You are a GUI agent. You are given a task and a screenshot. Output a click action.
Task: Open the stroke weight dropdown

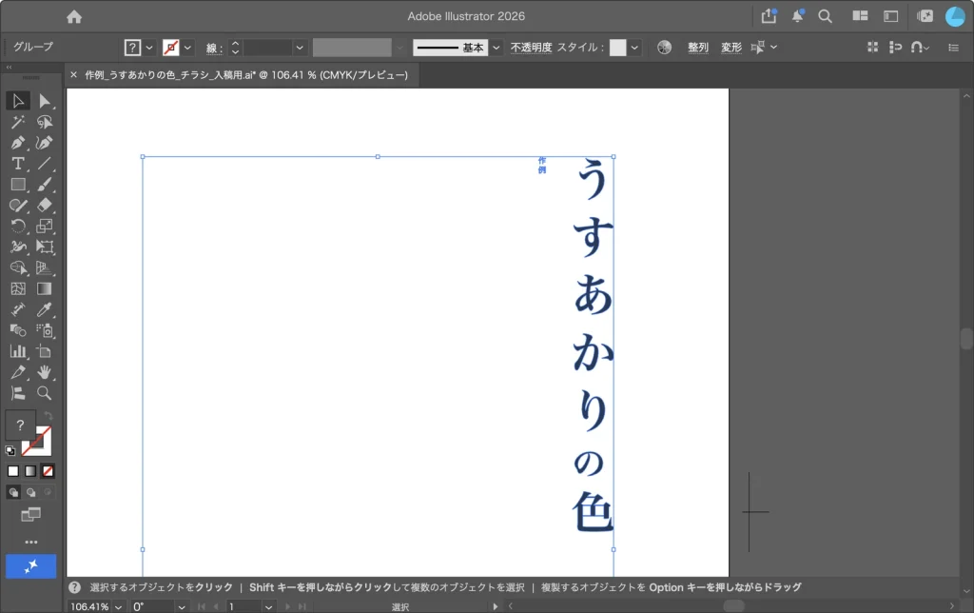click(300, 48)
